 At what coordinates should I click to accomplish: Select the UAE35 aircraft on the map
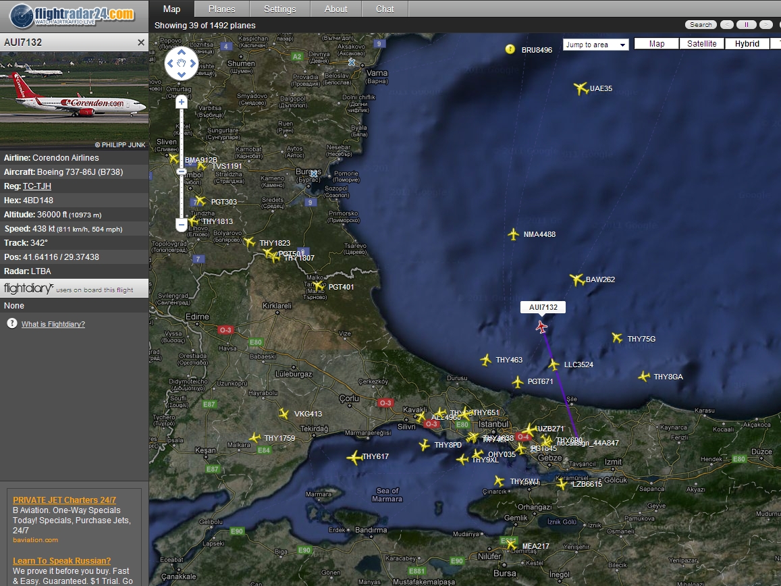point(581,88)
